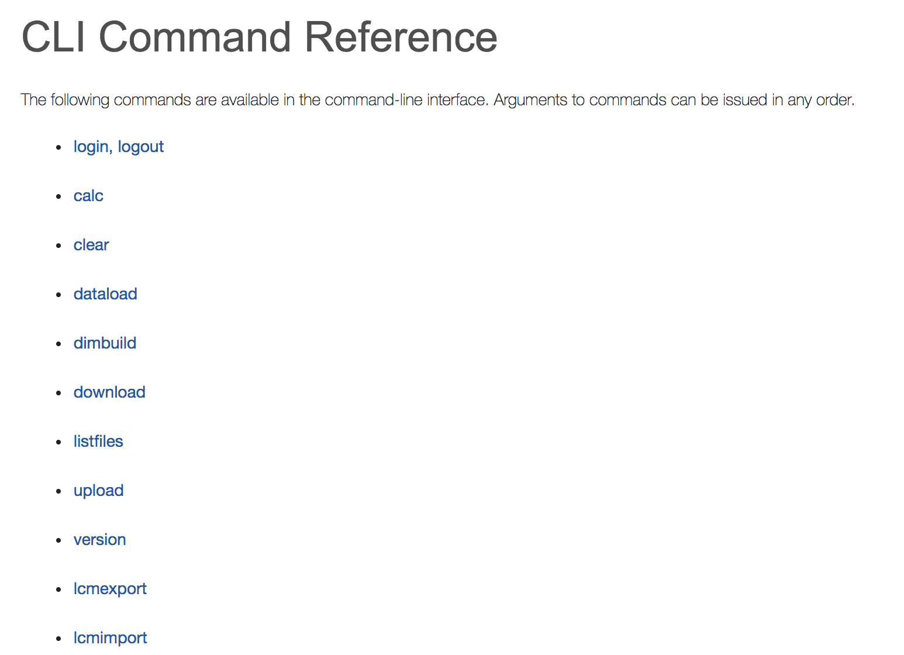Go to the clear command reference
This screenshot has width=904, height=655.
(91, 245)
